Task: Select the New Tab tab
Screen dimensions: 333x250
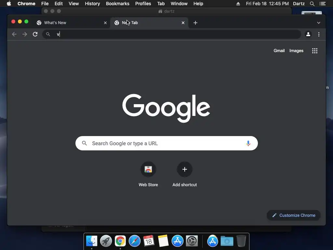Action: click(149, 23)
